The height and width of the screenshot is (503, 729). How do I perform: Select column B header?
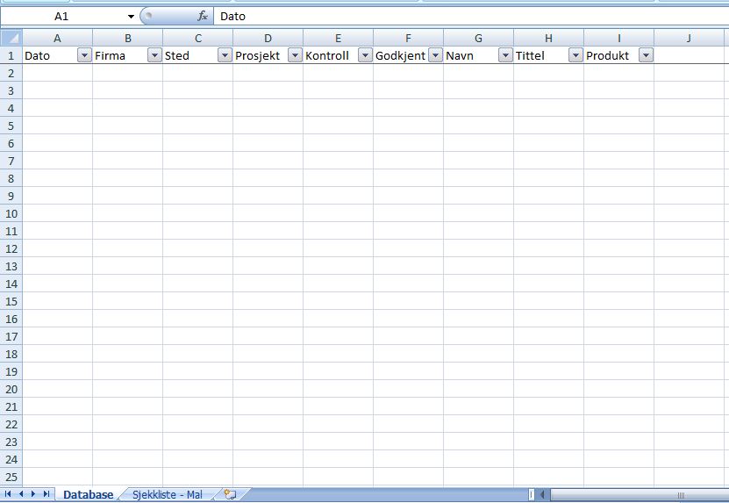(x=127, y=38)
